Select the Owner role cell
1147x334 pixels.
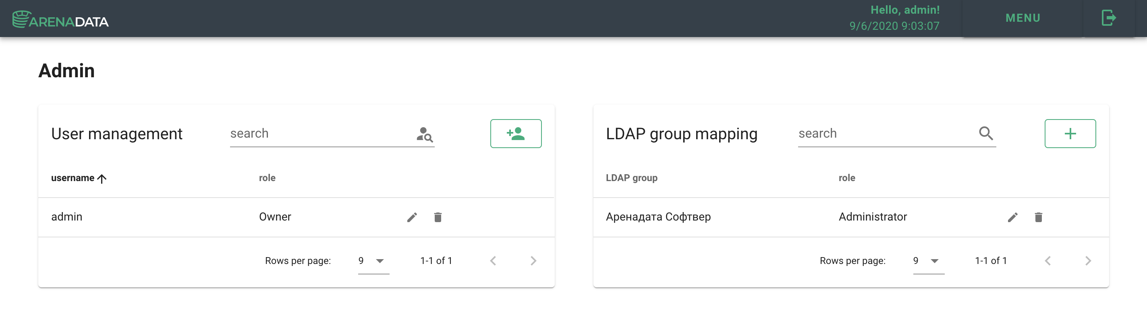pos(275,217)
